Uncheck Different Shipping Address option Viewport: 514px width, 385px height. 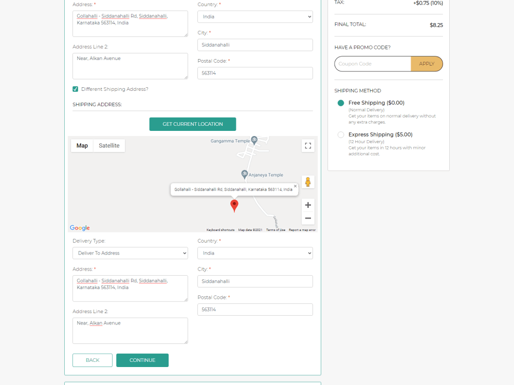click(75, 89)
